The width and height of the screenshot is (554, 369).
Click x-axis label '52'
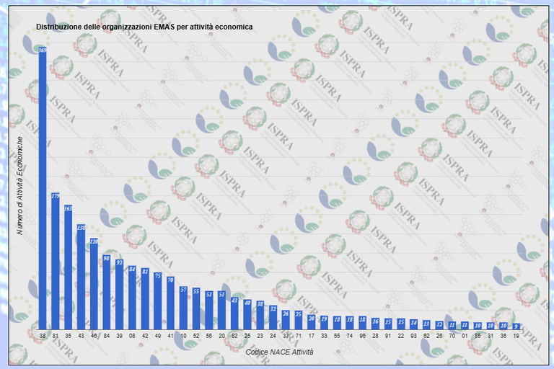point(196,336)
